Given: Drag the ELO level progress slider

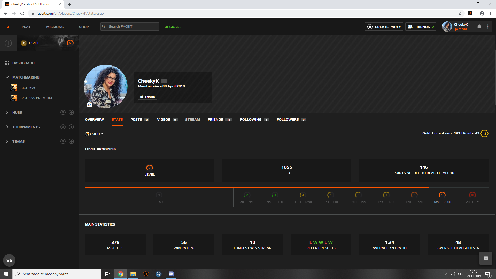Looking at the screenshot, I should pos(430,187).
